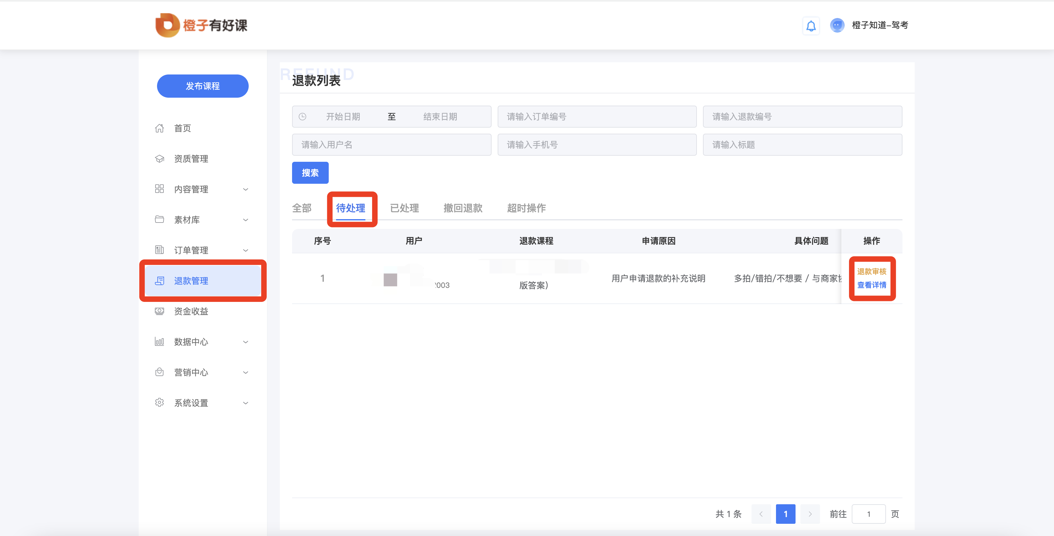Viewport: 1054px width, 536px height.
Task: Click the 退款管理 sidebar icon
Action: 159,281
